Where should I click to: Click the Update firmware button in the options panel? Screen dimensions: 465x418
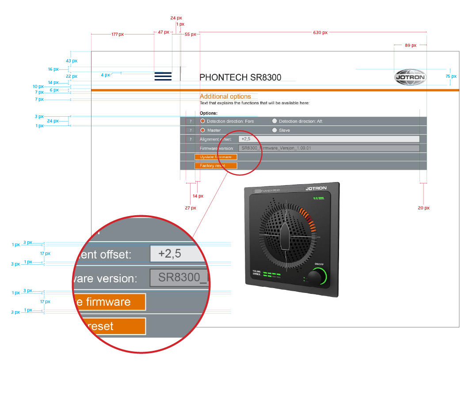[x=216, y=157]
